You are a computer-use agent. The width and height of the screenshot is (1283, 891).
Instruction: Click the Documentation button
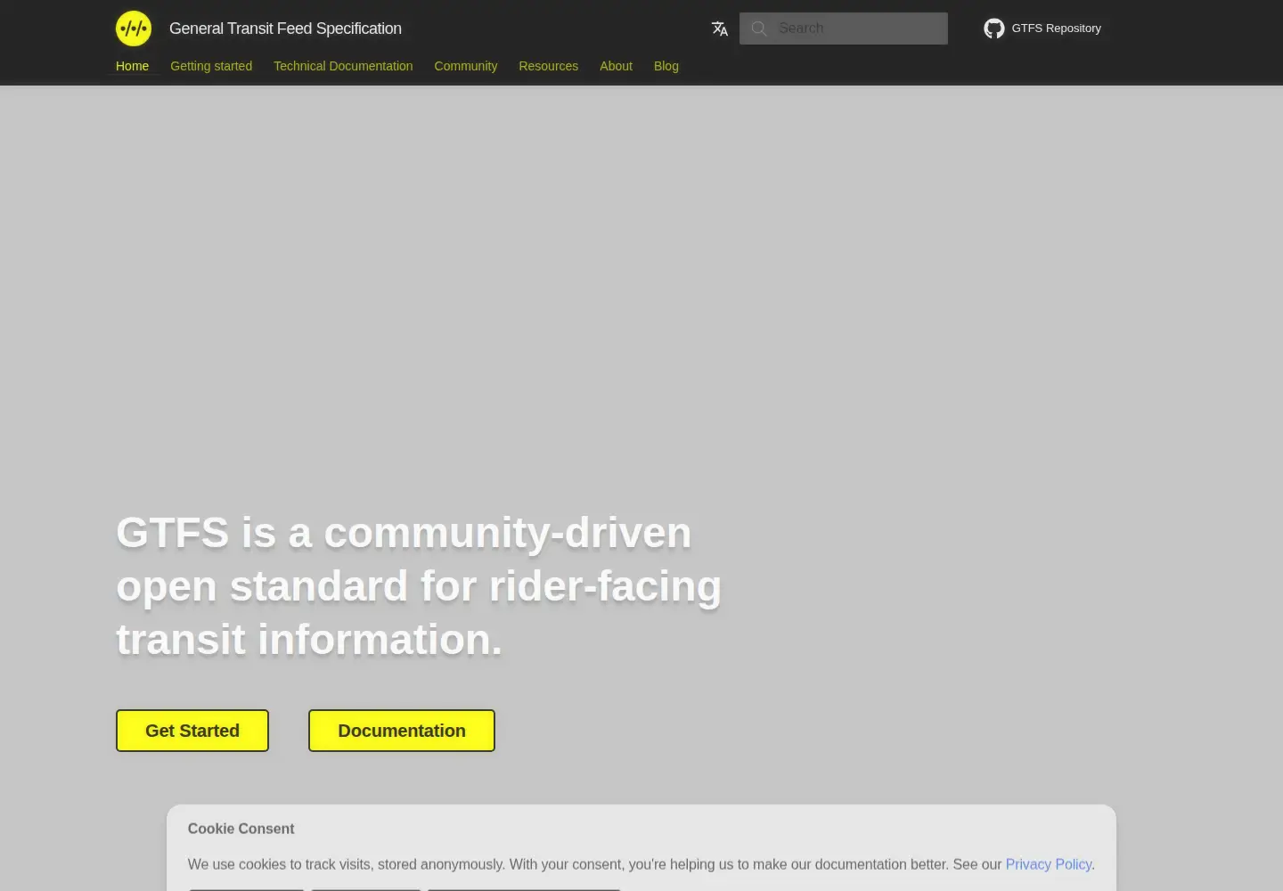402,731
